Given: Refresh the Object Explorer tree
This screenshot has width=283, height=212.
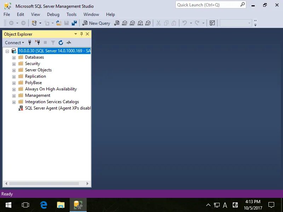Looking at the screenshot, I should point(61,42).
